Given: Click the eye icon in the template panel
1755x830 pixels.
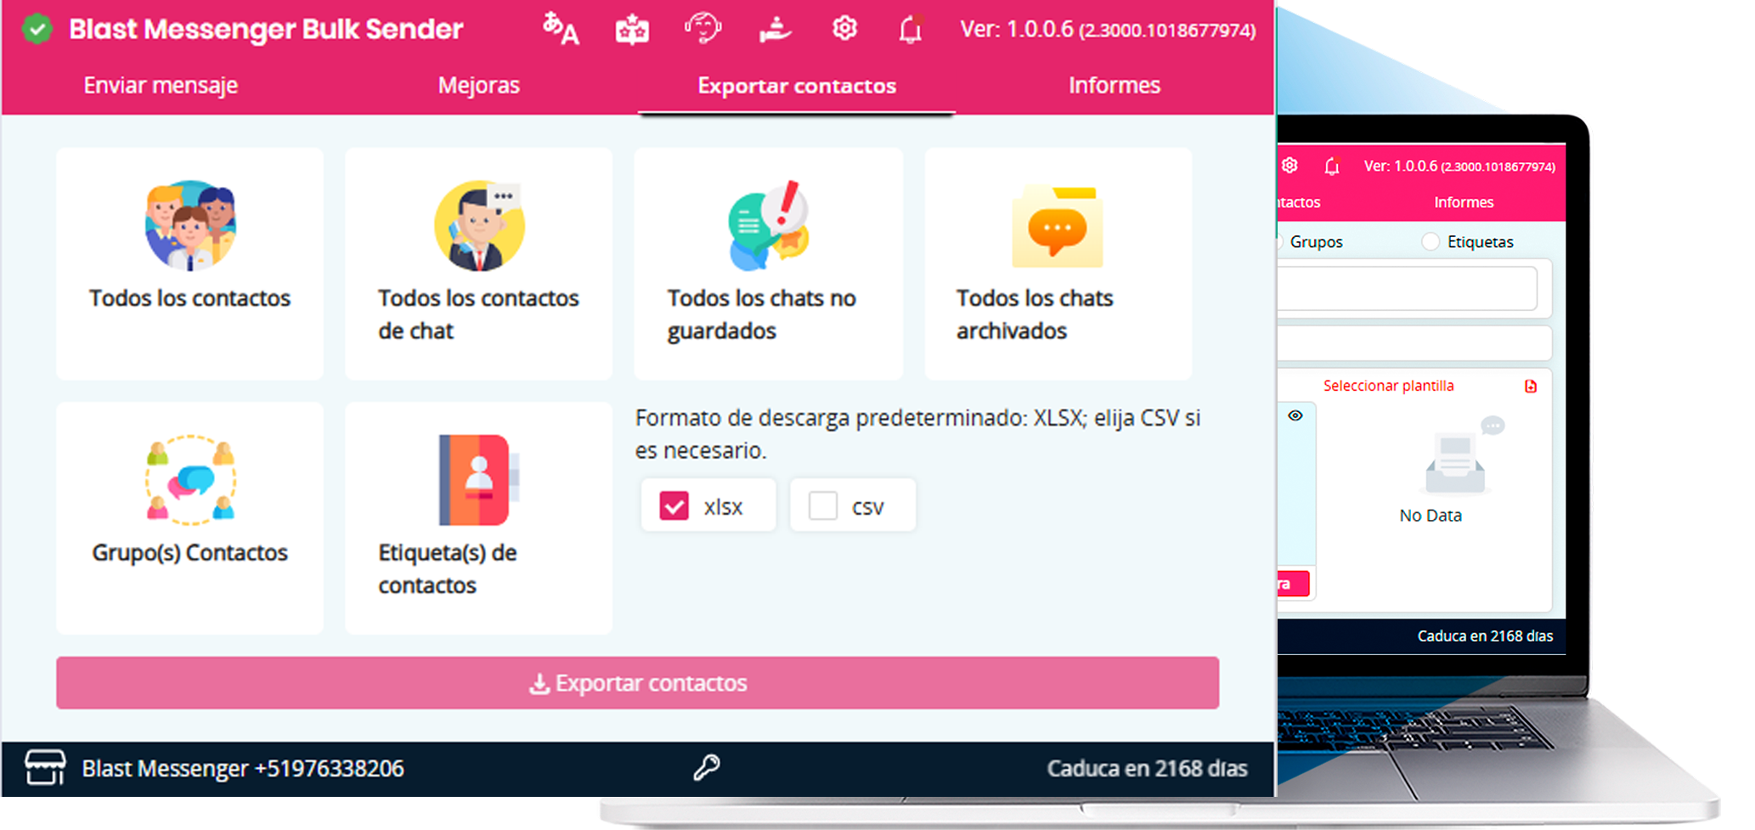Looking at the screenshot, I should tap(1295, 415).
